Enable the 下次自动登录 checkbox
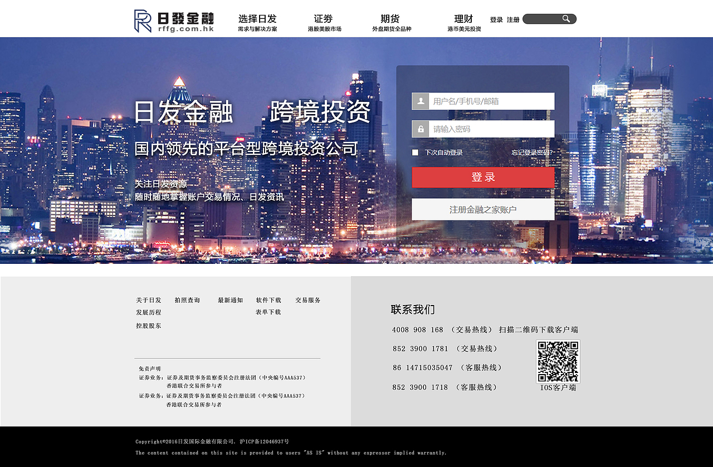This screenshot has height=467, width=713. tap(414, 151)
